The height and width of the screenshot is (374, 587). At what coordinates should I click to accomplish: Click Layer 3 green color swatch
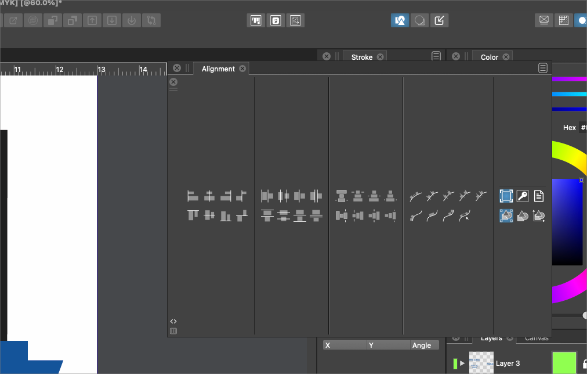pos(564,363)
